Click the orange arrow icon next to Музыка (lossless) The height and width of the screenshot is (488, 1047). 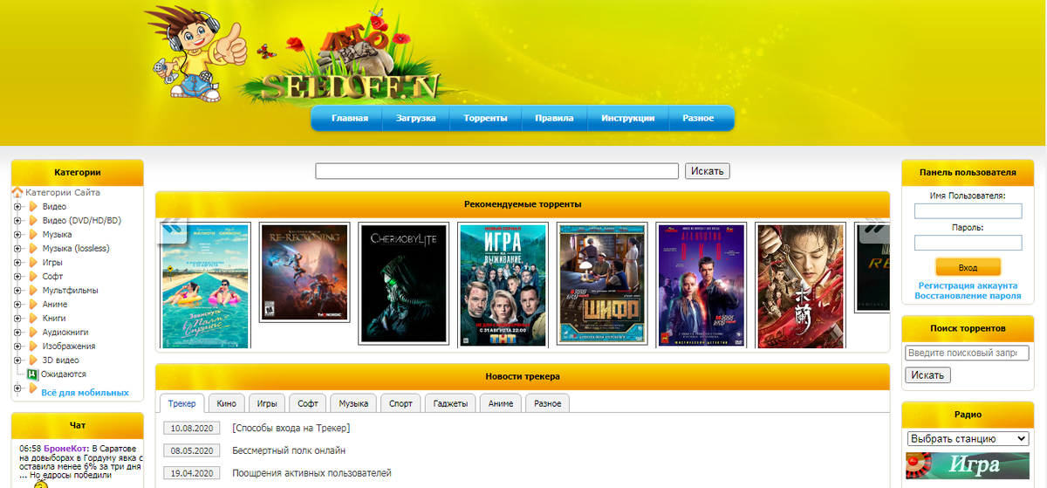coord(33,249)
